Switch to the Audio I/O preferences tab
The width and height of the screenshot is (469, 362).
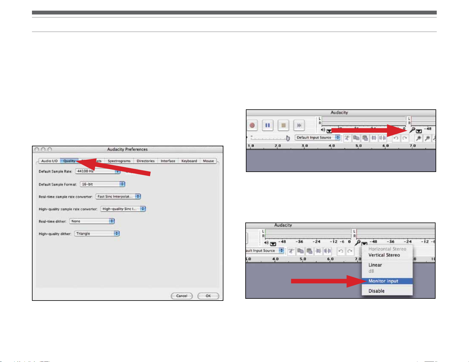coord(49,161)
